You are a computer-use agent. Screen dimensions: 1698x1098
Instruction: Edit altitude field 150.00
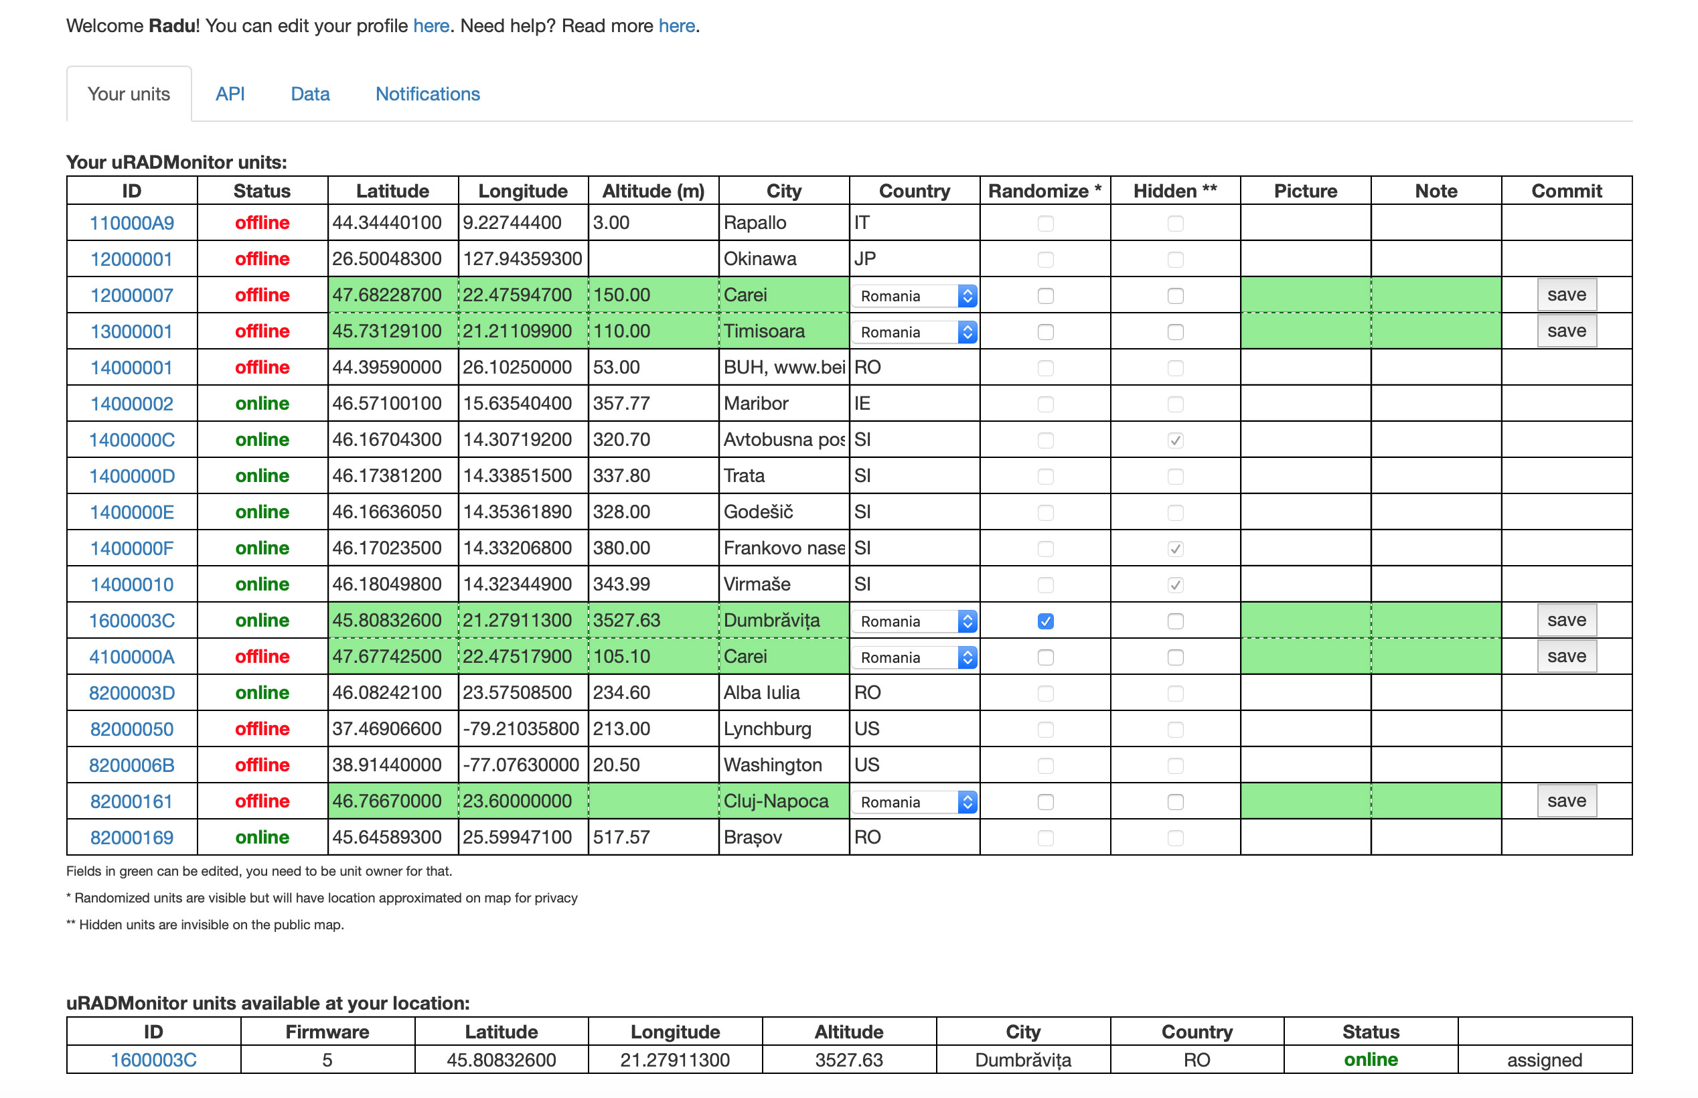coord(653,295)
